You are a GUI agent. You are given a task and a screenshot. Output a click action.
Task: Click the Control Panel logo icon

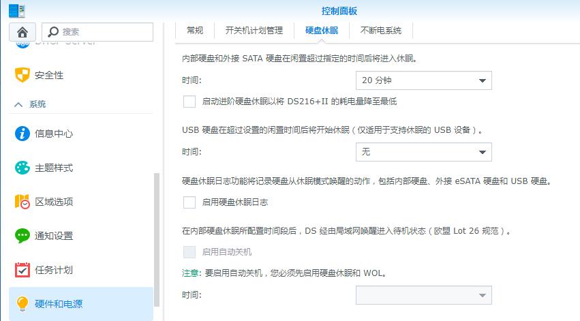[16, 10]
